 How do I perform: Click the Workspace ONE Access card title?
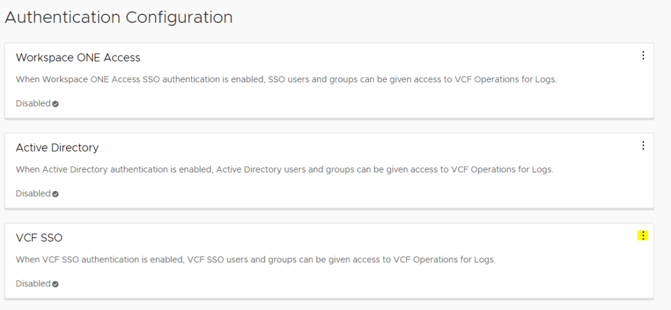coord(78,58)
